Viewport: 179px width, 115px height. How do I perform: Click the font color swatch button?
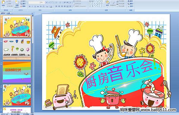click(x=51, y=7)
